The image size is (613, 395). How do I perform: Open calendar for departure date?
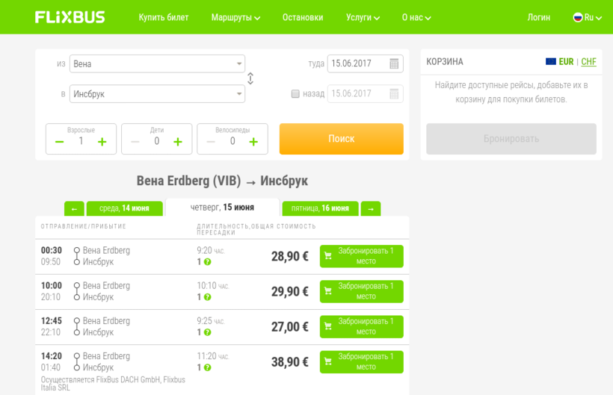[x=394, y=64]
